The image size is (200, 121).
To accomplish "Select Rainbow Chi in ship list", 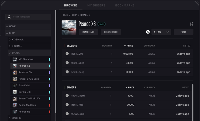I will 31,73.
